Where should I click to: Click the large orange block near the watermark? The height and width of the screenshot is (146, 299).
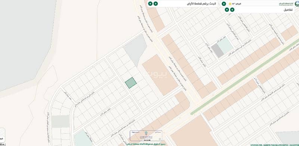160,75
